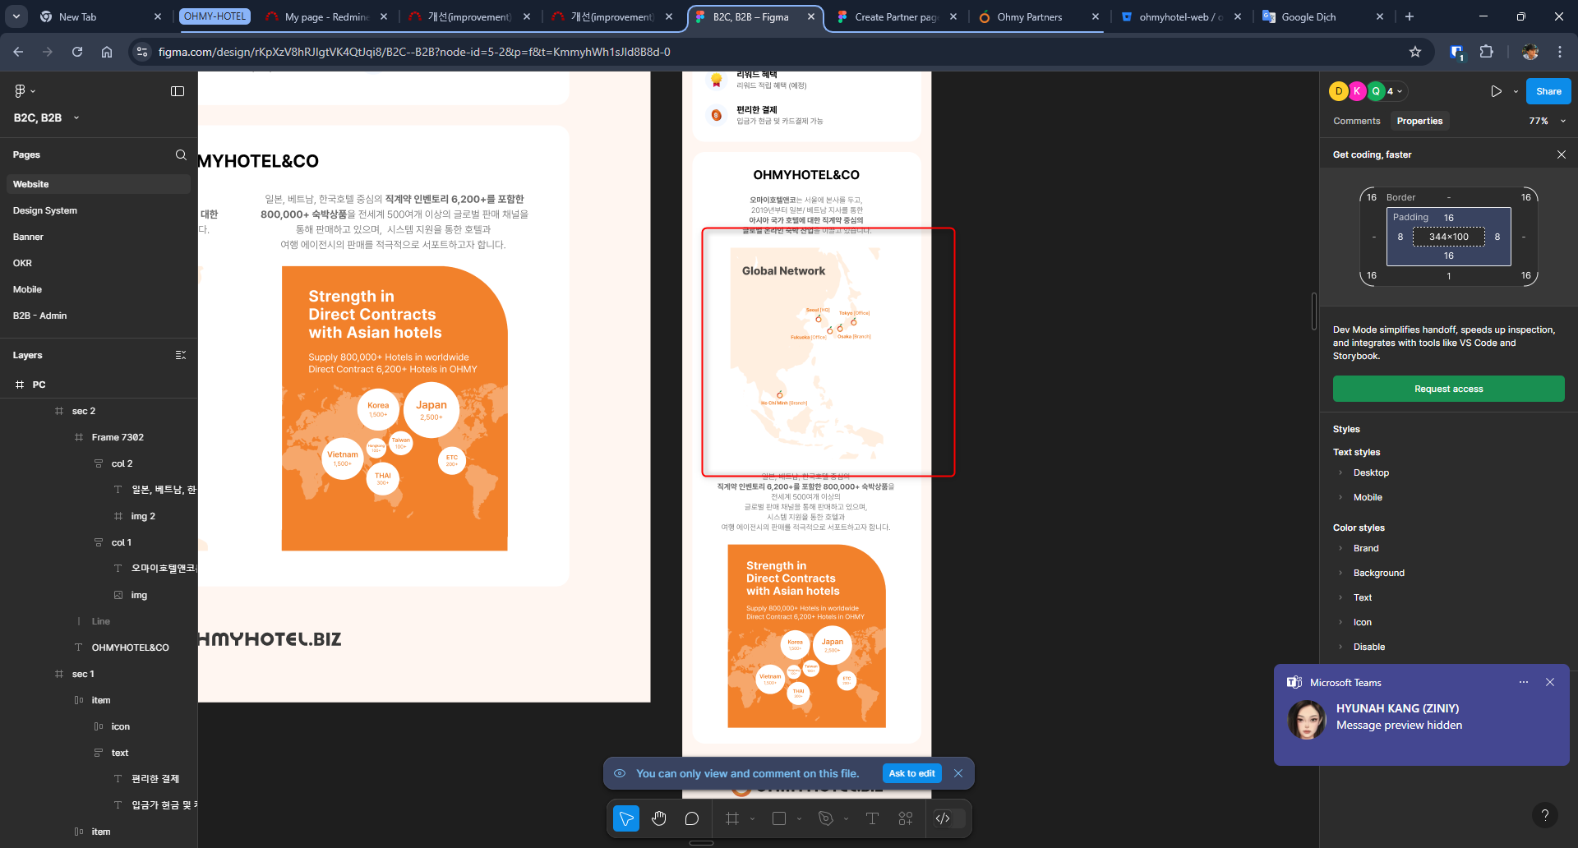
Task: Expand the Icon color styles
Action: (x=1340, y=622)
